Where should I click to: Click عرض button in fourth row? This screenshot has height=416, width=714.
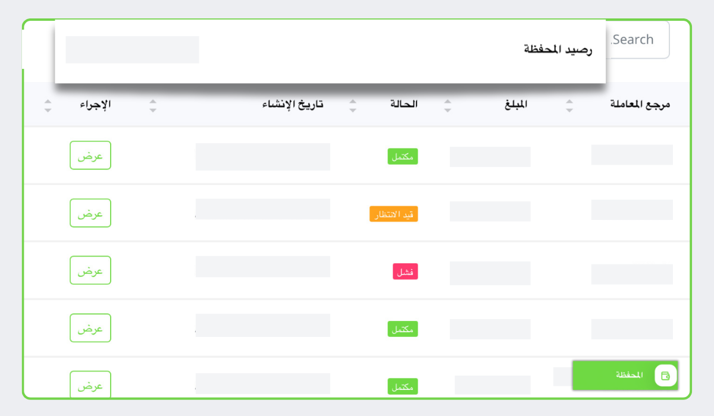coord(90,328)
